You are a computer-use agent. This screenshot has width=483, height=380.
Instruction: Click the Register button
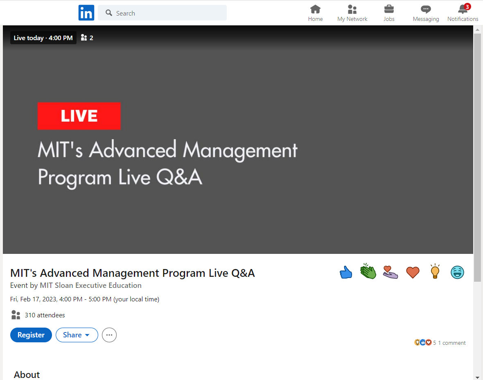[31, 335]
